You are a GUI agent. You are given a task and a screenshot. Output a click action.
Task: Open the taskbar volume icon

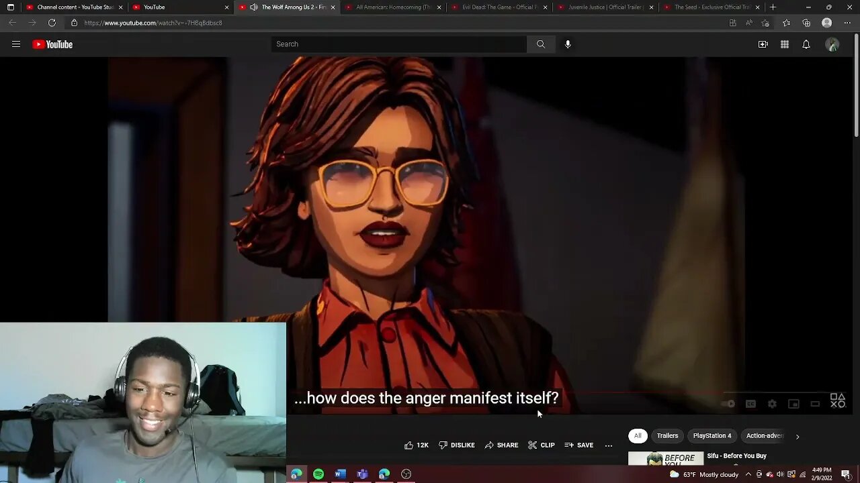pyautogui.click(x=780, y=474)
